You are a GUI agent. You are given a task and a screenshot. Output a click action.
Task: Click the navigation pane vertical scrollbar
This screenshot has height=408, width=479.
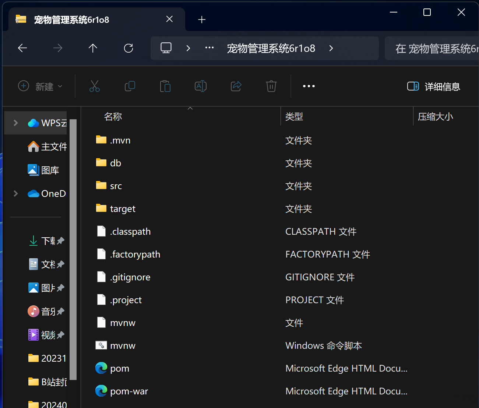pos(73,249)
